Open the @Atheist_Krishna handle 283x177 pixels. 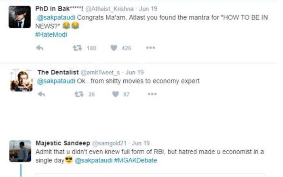coord(110,9)
